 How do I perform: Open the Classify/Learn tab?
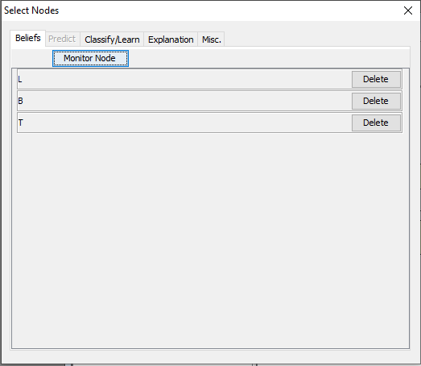coord(112,40)
